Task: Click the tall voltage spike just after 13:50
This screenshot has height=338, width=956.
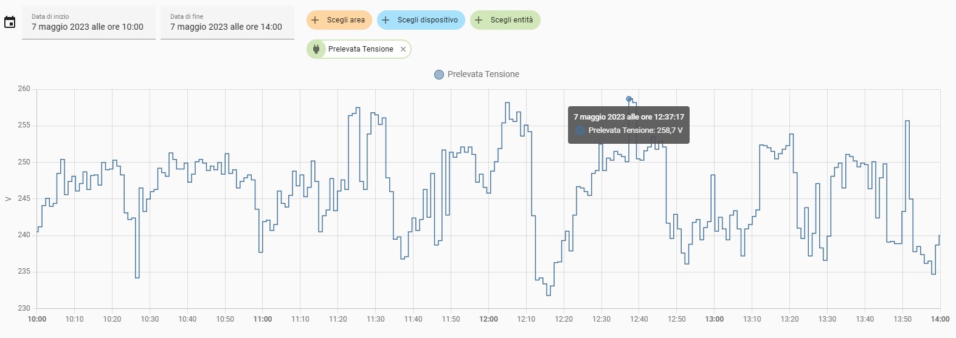Action: coord(907,121)
